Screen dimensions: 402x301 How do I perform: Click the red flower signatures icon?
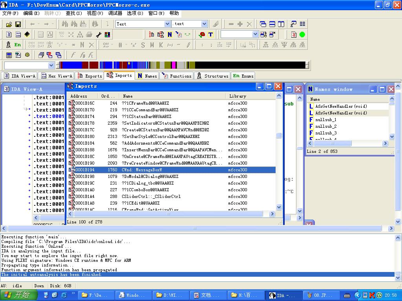point(202,34)
